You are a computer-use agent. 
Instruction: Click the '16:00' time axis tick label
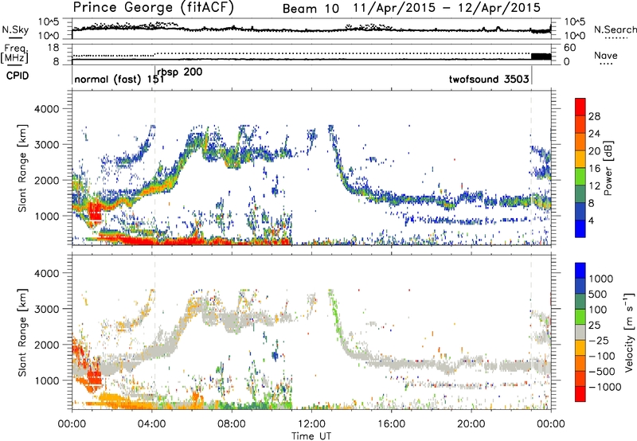(391, 424)
